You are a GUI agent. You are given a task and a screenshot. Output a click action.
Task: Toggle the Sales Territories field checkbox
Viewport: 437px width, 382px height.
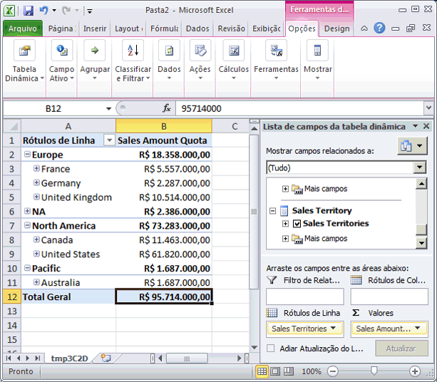coord(297,224)
